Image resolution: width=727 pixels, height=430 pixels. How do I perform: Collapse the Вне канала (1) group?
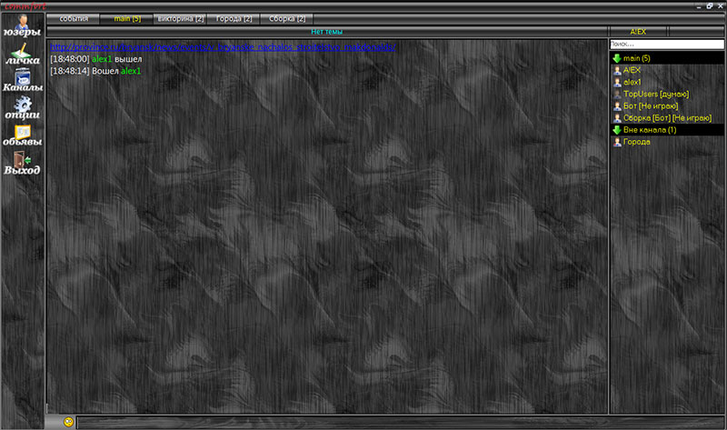[x=616, y=130]
